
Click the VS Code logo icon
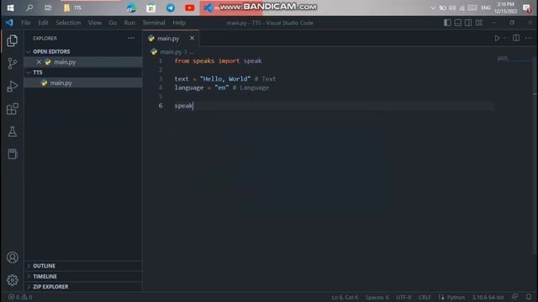pyautogui.click(x=9, y=23)
